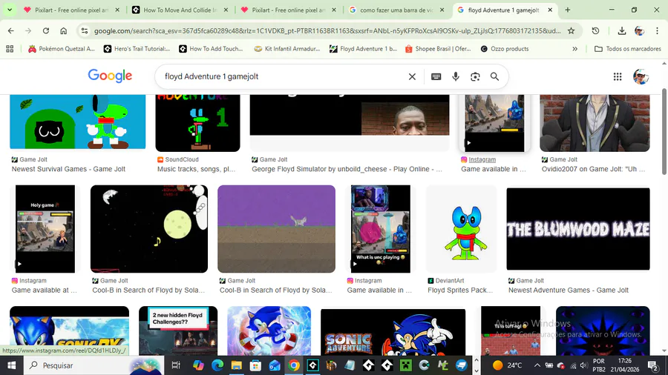The width and height of the screenshot is (668, 375).
Task: Open SoundCloud Music tracks image result
Action: coord(197,123)
